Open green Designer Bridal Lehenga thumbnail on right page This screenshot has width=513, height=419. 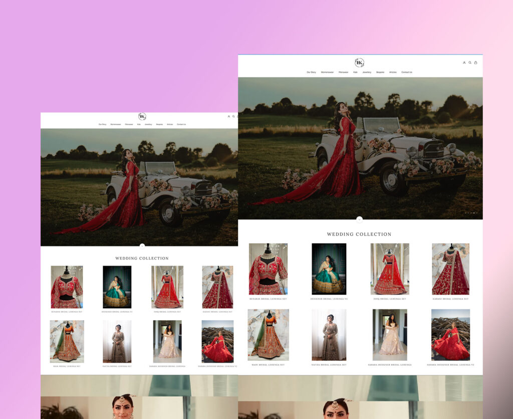coord(329,268)
